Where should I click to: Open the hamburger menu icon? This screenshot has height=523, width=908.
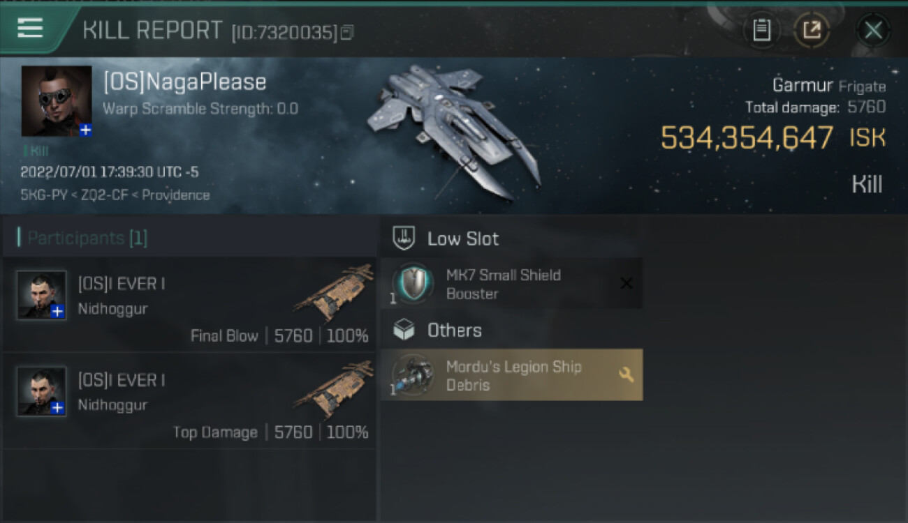(30, 28)
